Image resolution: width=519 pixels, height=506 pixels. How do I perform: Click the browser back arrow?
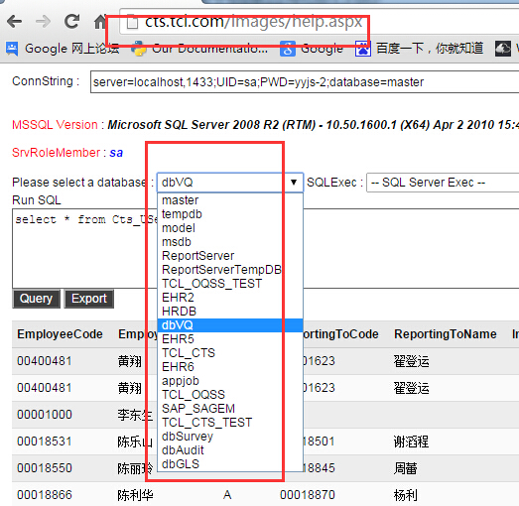coord(14,22)
